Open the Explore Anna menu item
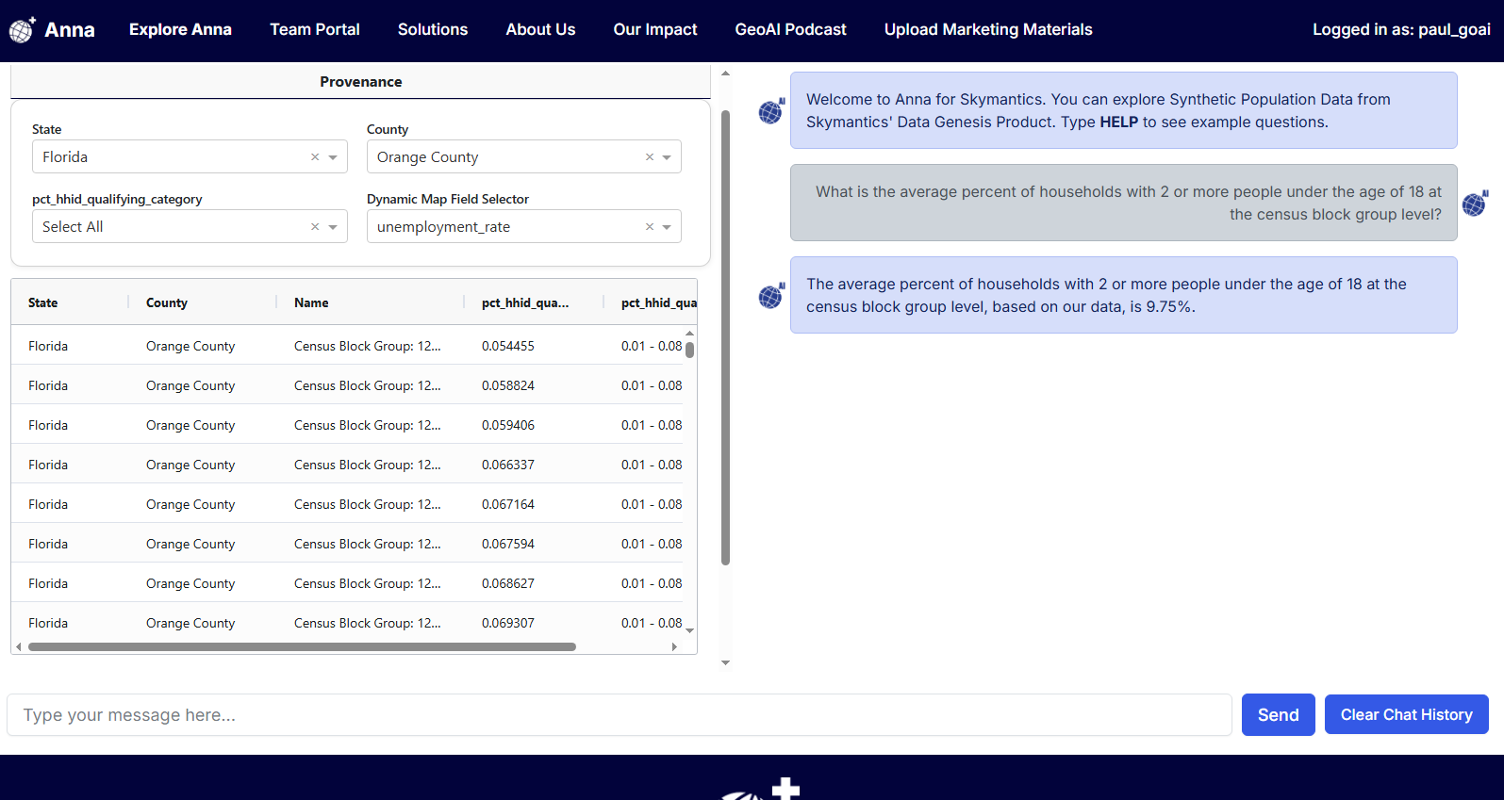The image size is (1504, 800). click(180, 30)
